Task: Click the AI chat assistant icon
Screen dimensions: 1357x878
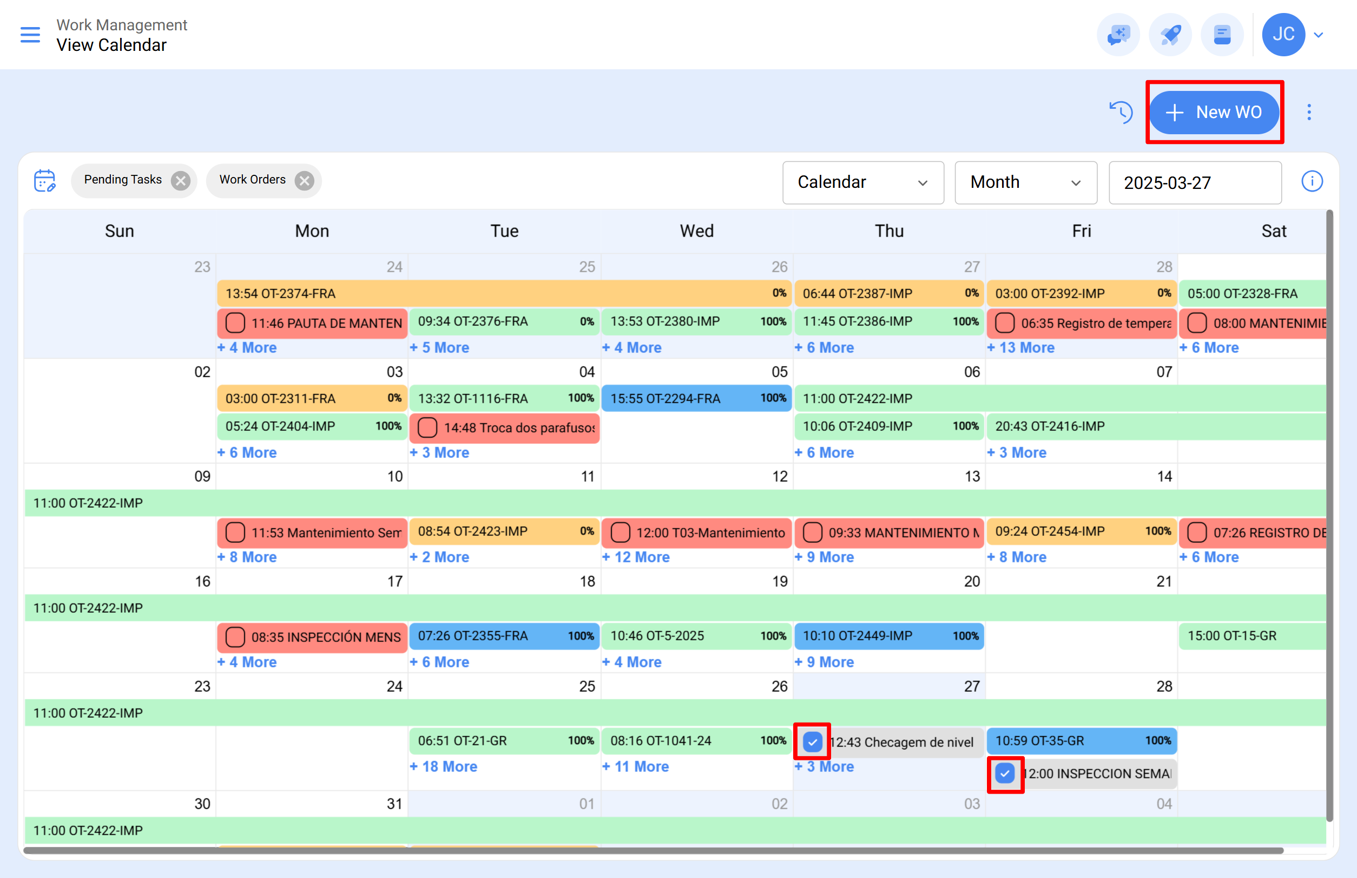Action: point(1118,35)
